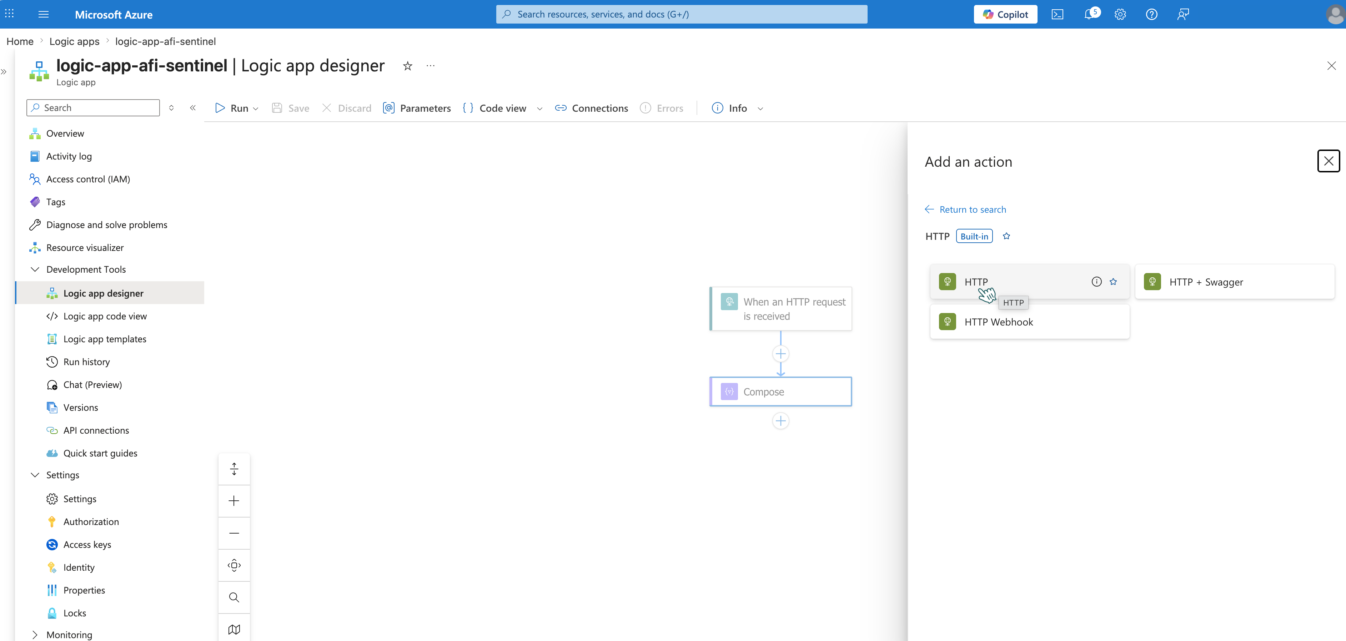Insert step between trigger and Compose

(780, 354)
